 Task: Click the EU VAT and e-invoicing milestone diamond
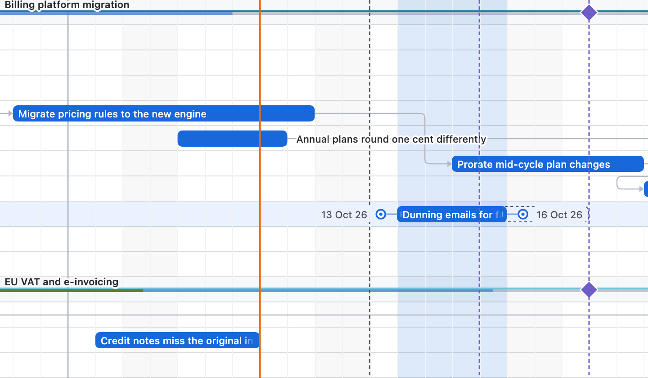[x=589, y=290]
